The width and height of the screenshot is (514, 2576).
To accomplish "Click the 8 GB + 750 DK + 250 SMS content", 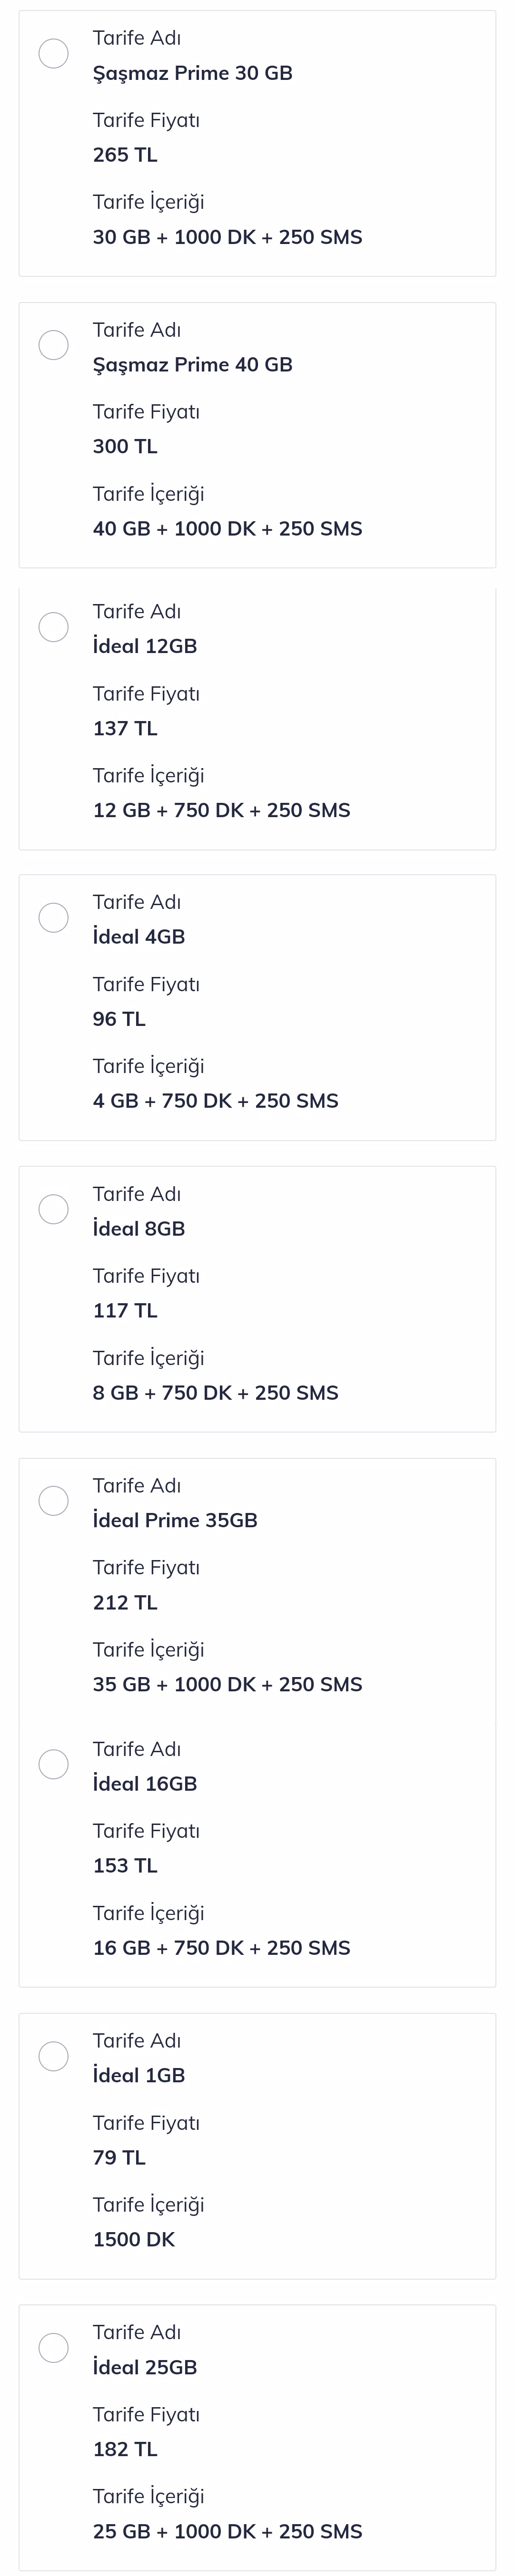I will [x=216, y=1392].
